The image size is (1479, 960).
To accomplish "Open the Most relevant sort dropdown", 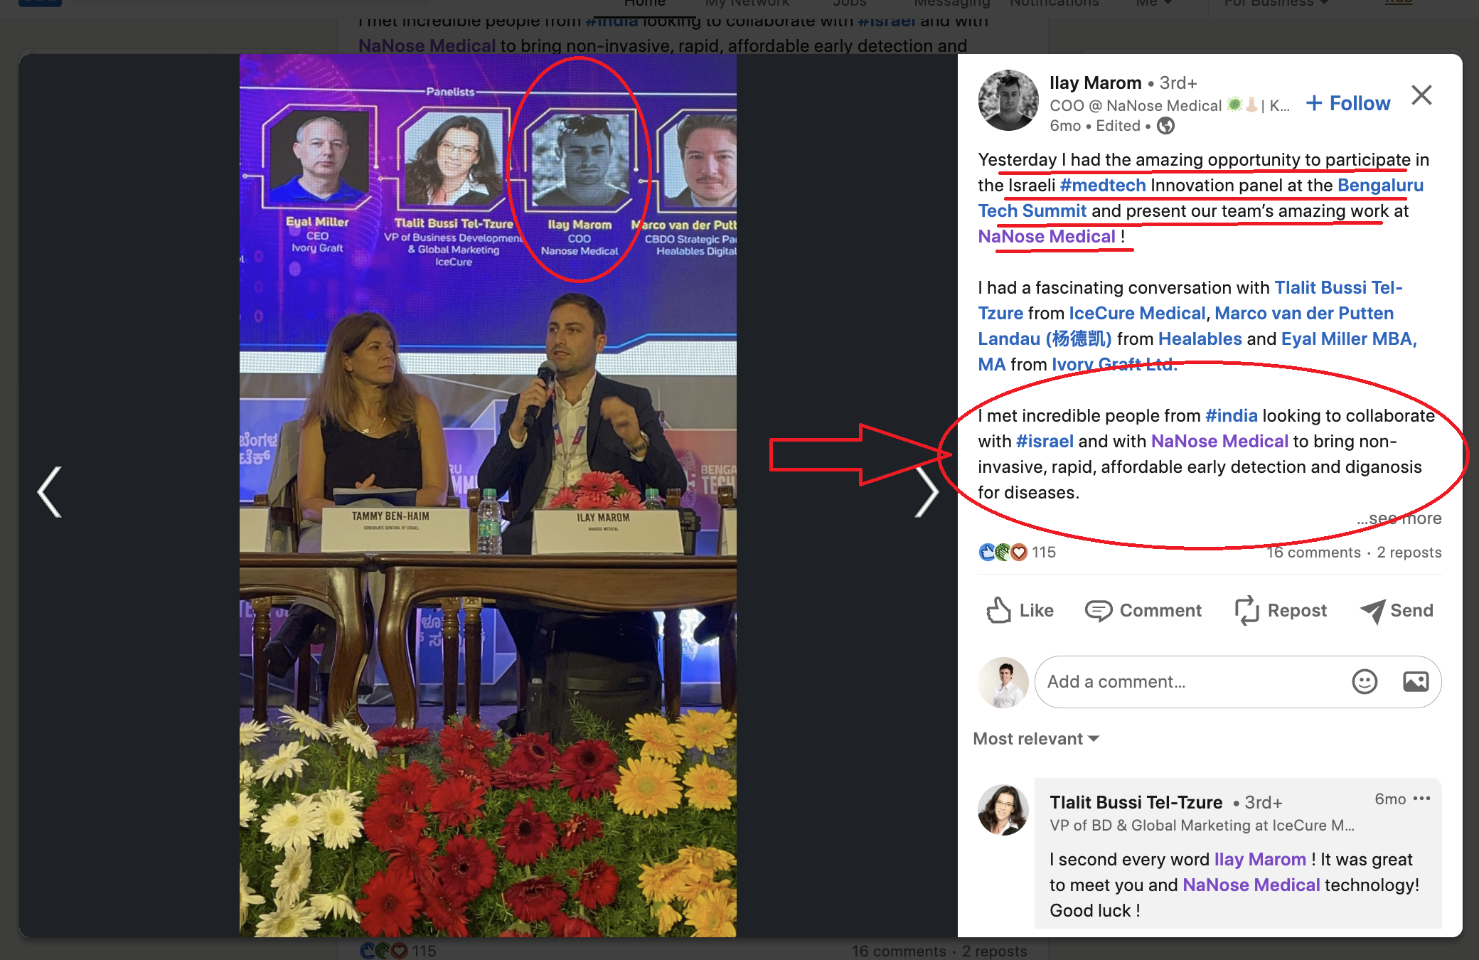I will tap(1036, 739).
